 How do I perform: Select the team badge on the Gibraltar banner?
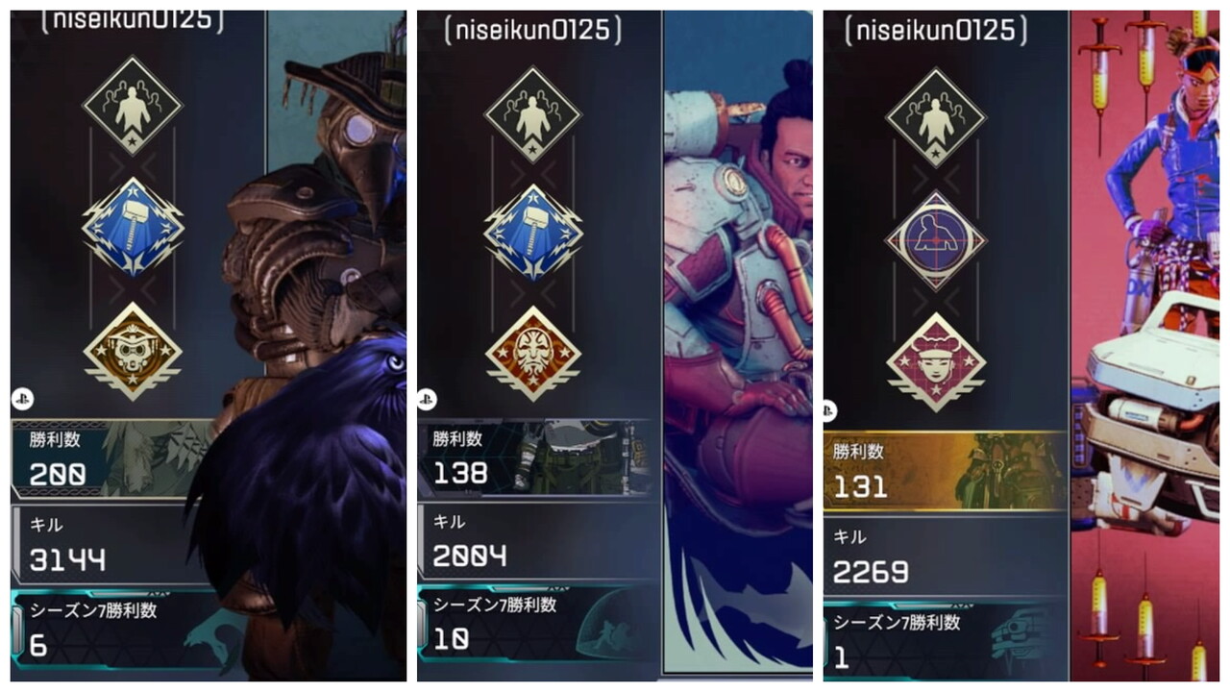coord(533,115)
